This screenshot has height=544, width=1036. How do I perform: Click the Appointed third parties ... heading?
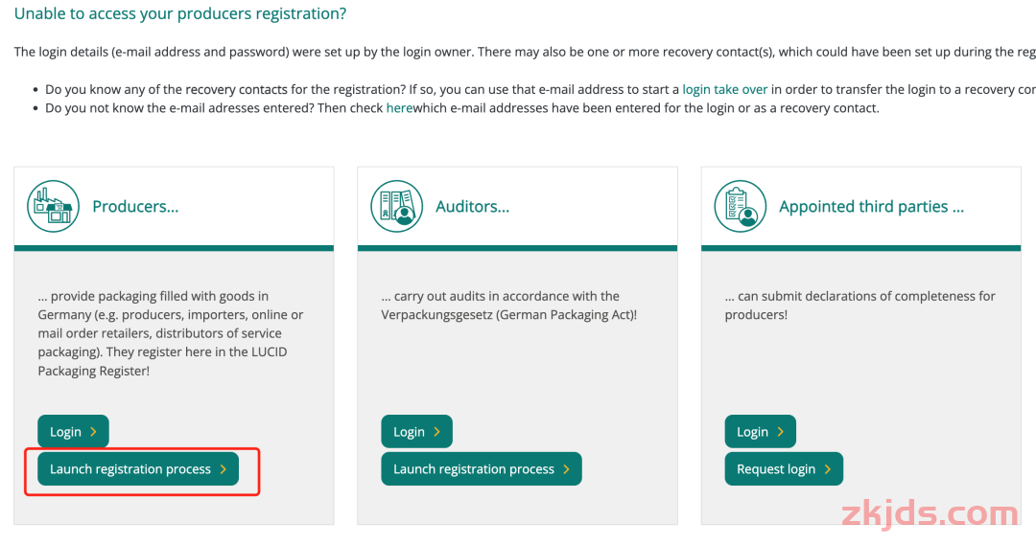[871, 206]
